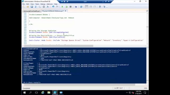Viewport: 170px width, 95px height.
Task: Click the Ln 281 Col 1 status indicator
Action: [119, 88]
